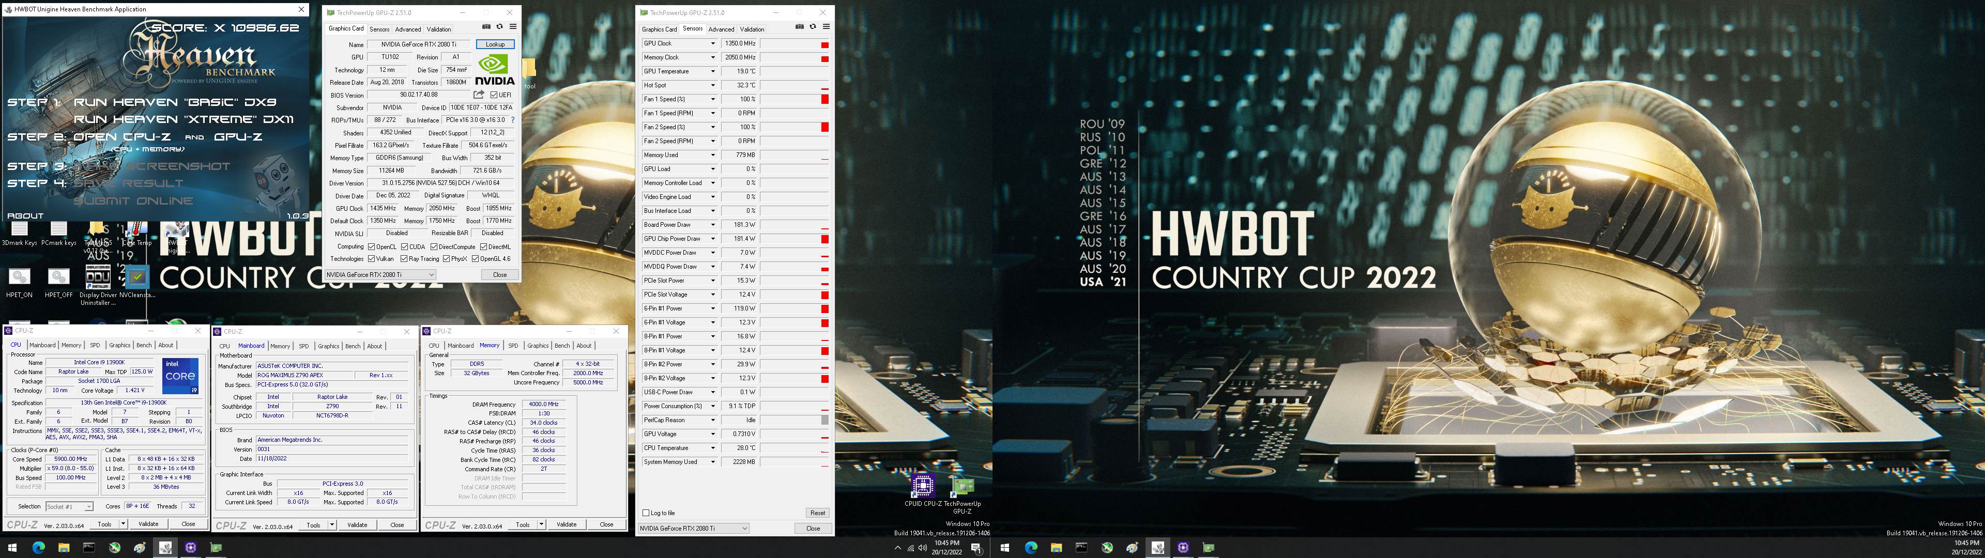
Task: Open File Explorer from left taskbar
Action: coord(64,548)
